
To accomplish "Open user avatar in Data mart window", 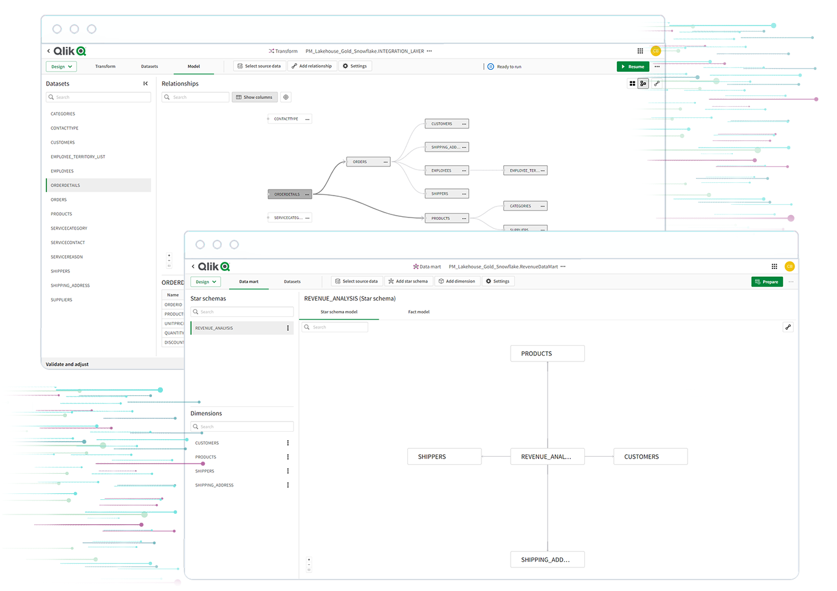I will [790, 267].
